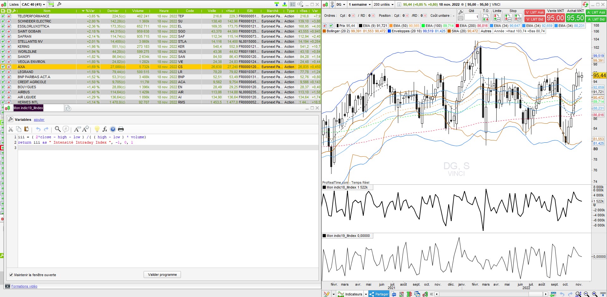Click the paste clipboard icon in code editor

(27, 129)
